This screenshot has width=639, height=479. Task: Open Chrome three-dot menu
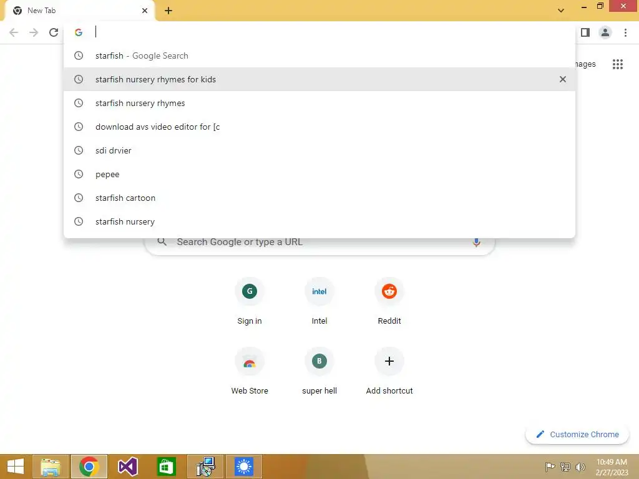pyautogui.click(x=625, y=32)
